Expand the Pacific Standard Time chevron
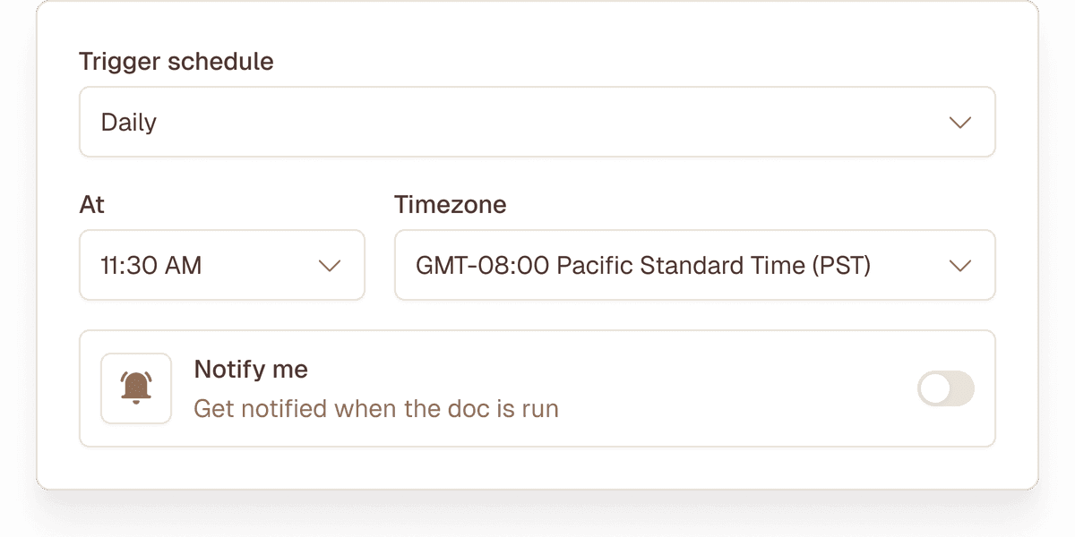1075x537 pixels. pyautogui.click(x=961, y=265)
